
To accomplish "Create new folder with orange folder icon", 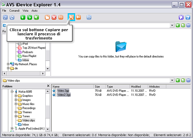I will pyautogui.click(x=47, y=17).
